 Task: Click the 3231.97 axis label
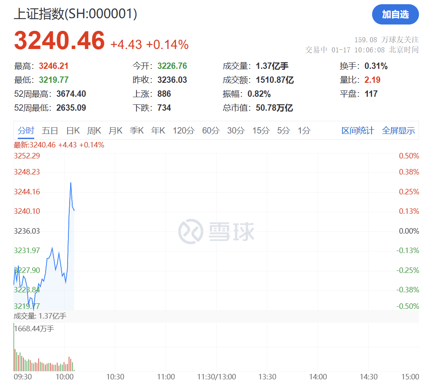pyautogui.click(x=27, y=250)
